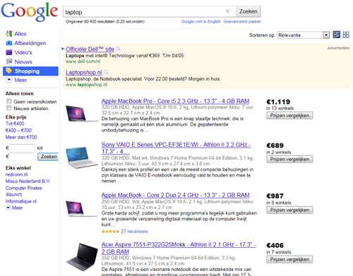This screenshot has width=353, height=276.
Task: Compare prices for Apple MacBook Core 2 Duo
Action: click(x=289, y=210)
